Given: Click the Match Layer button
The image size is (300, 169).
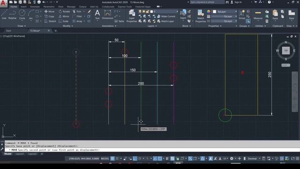Looking at the screenshot, I should click(165, 21).
